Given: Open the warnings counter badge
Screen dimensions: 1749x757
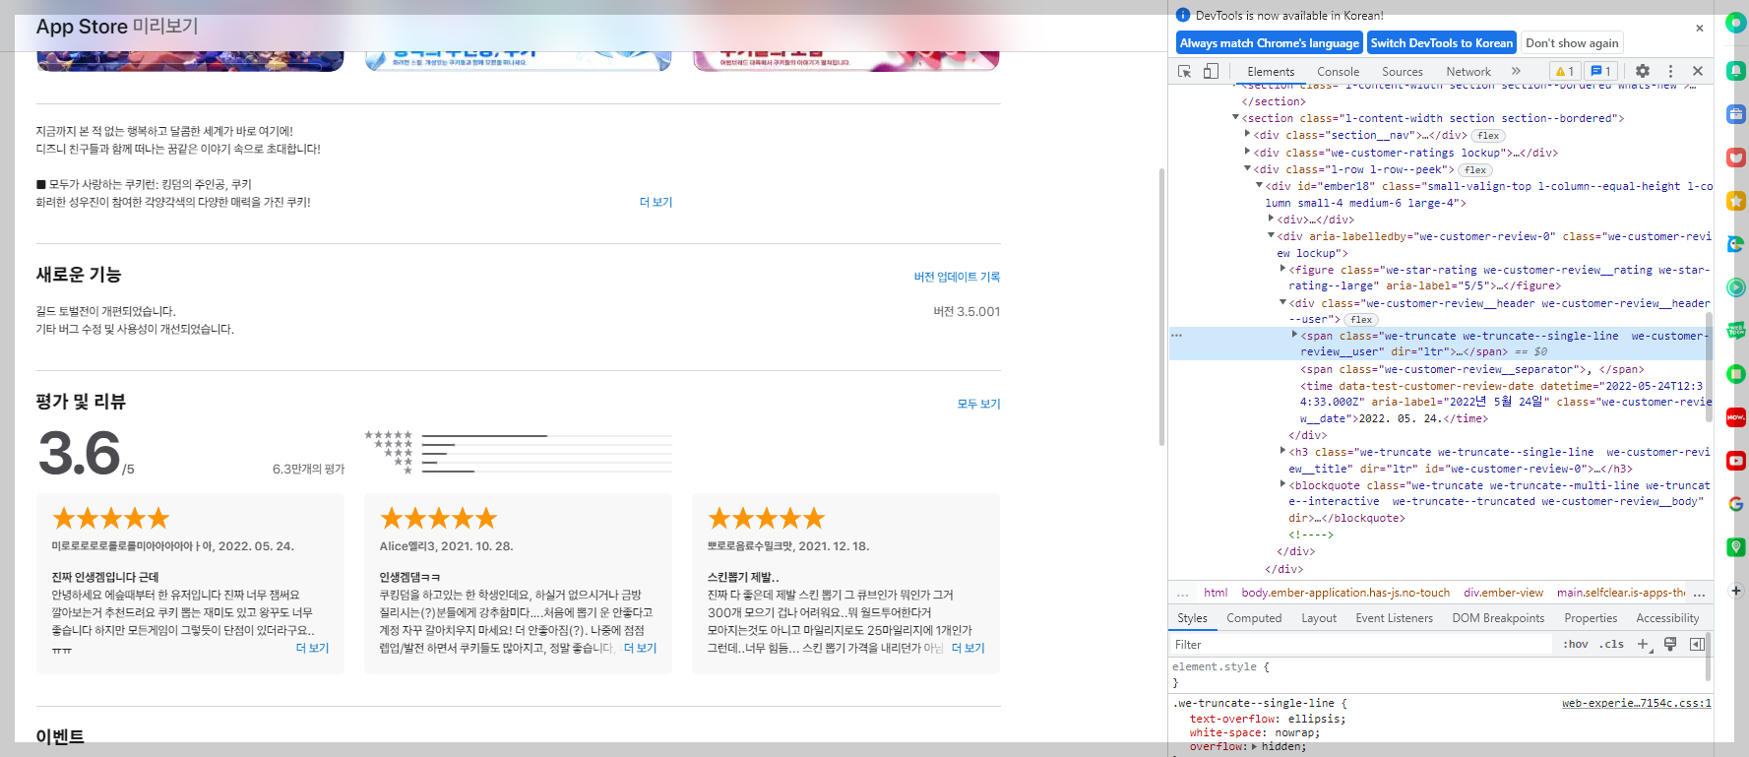Looking at the screenshot, I should [x=1565, y=71].
